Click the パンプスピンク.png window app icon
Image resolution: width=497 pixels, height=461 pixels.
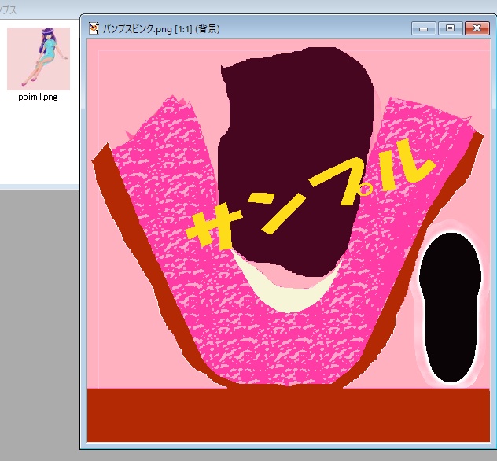(x=94, y=28)
